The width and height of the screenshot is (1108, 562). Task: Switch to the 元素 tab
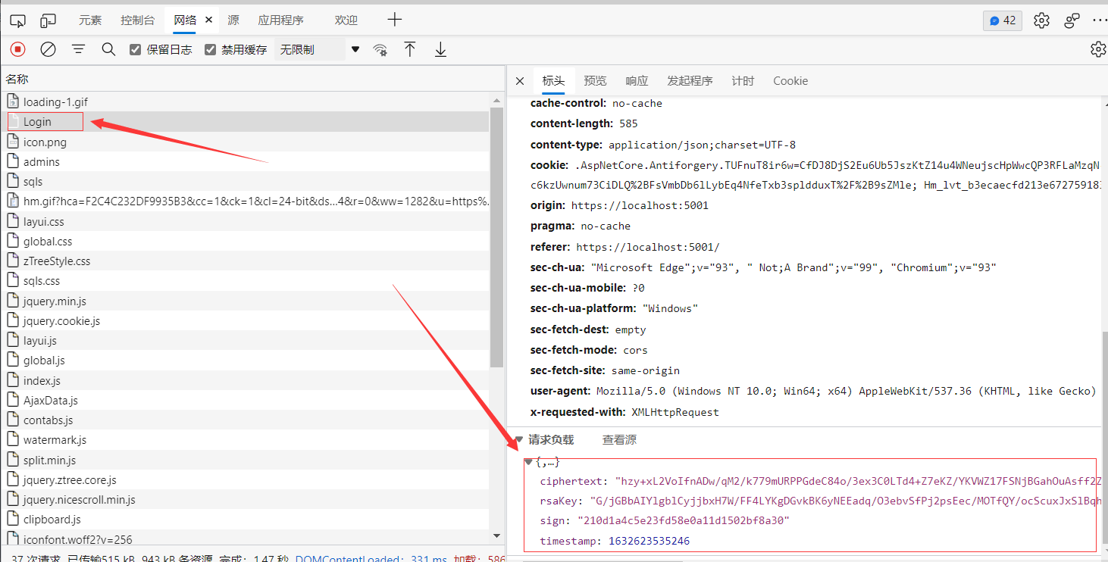[90, 20]
